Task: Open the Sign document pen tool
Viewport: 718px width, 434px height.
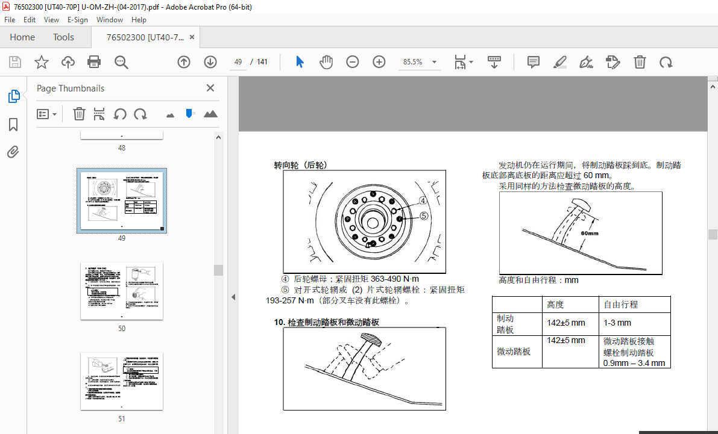Action: pos(586,62)
